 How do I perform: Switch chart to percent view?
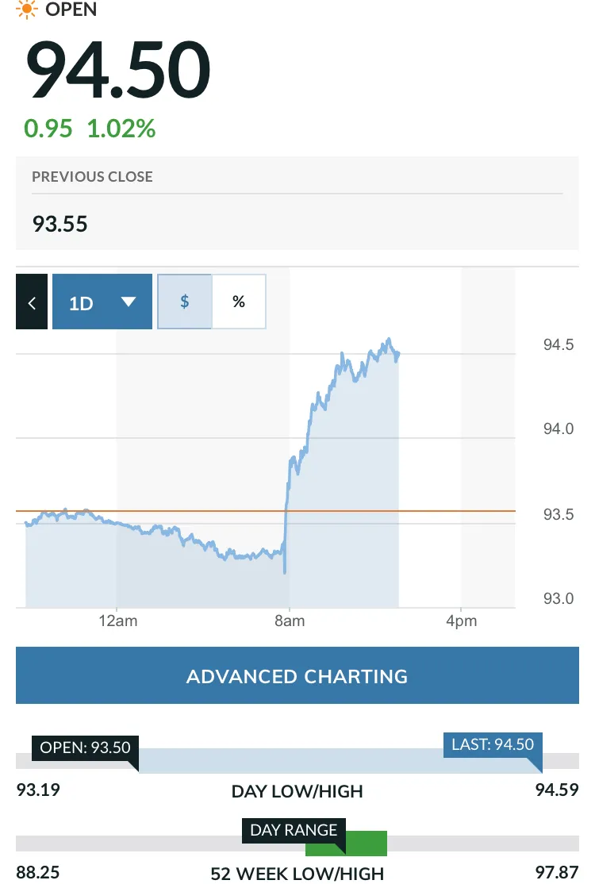coord(239,302)
